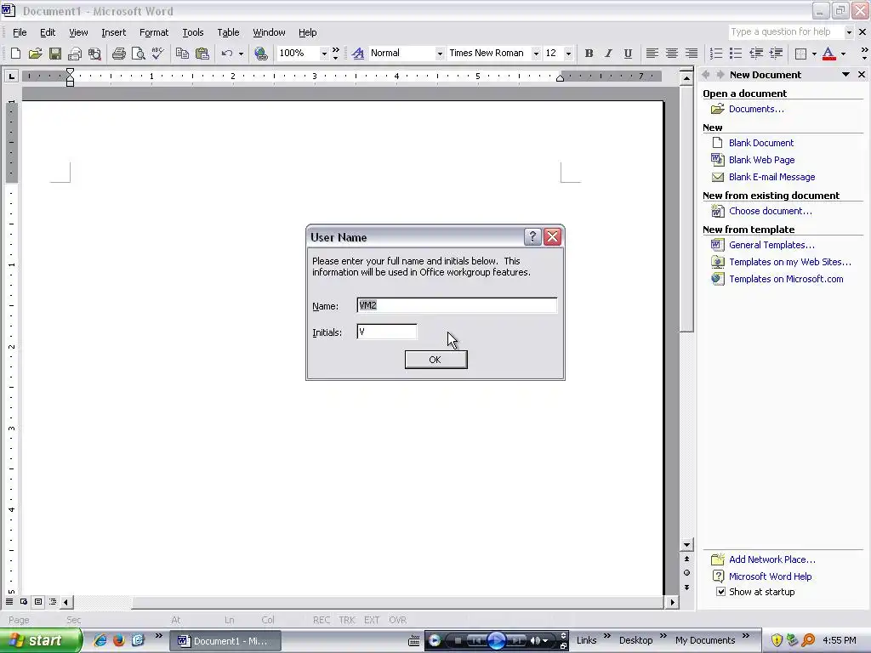The height and width of the screenshot is (653, 871).
Task: Select Center paragraph alignment
Action: [672, 54]
